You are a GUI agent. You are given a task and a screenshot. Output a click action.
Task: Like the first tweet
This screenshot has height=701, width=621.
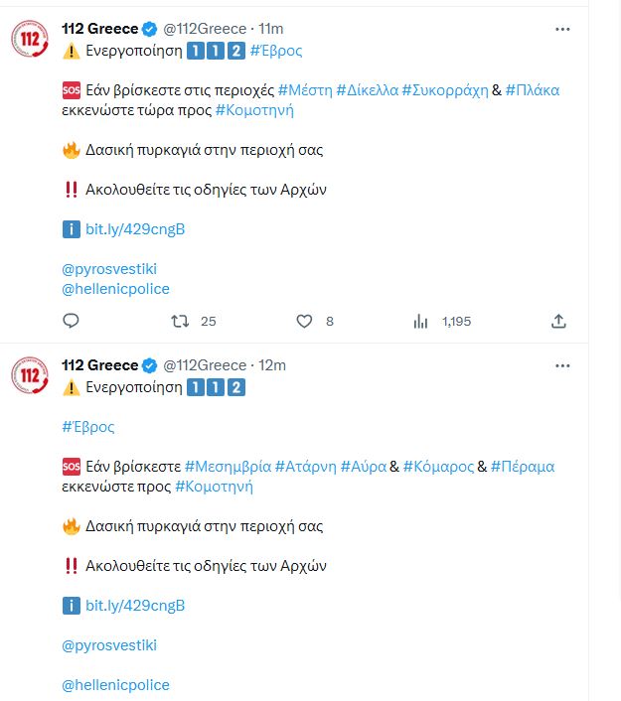(305, 321)
